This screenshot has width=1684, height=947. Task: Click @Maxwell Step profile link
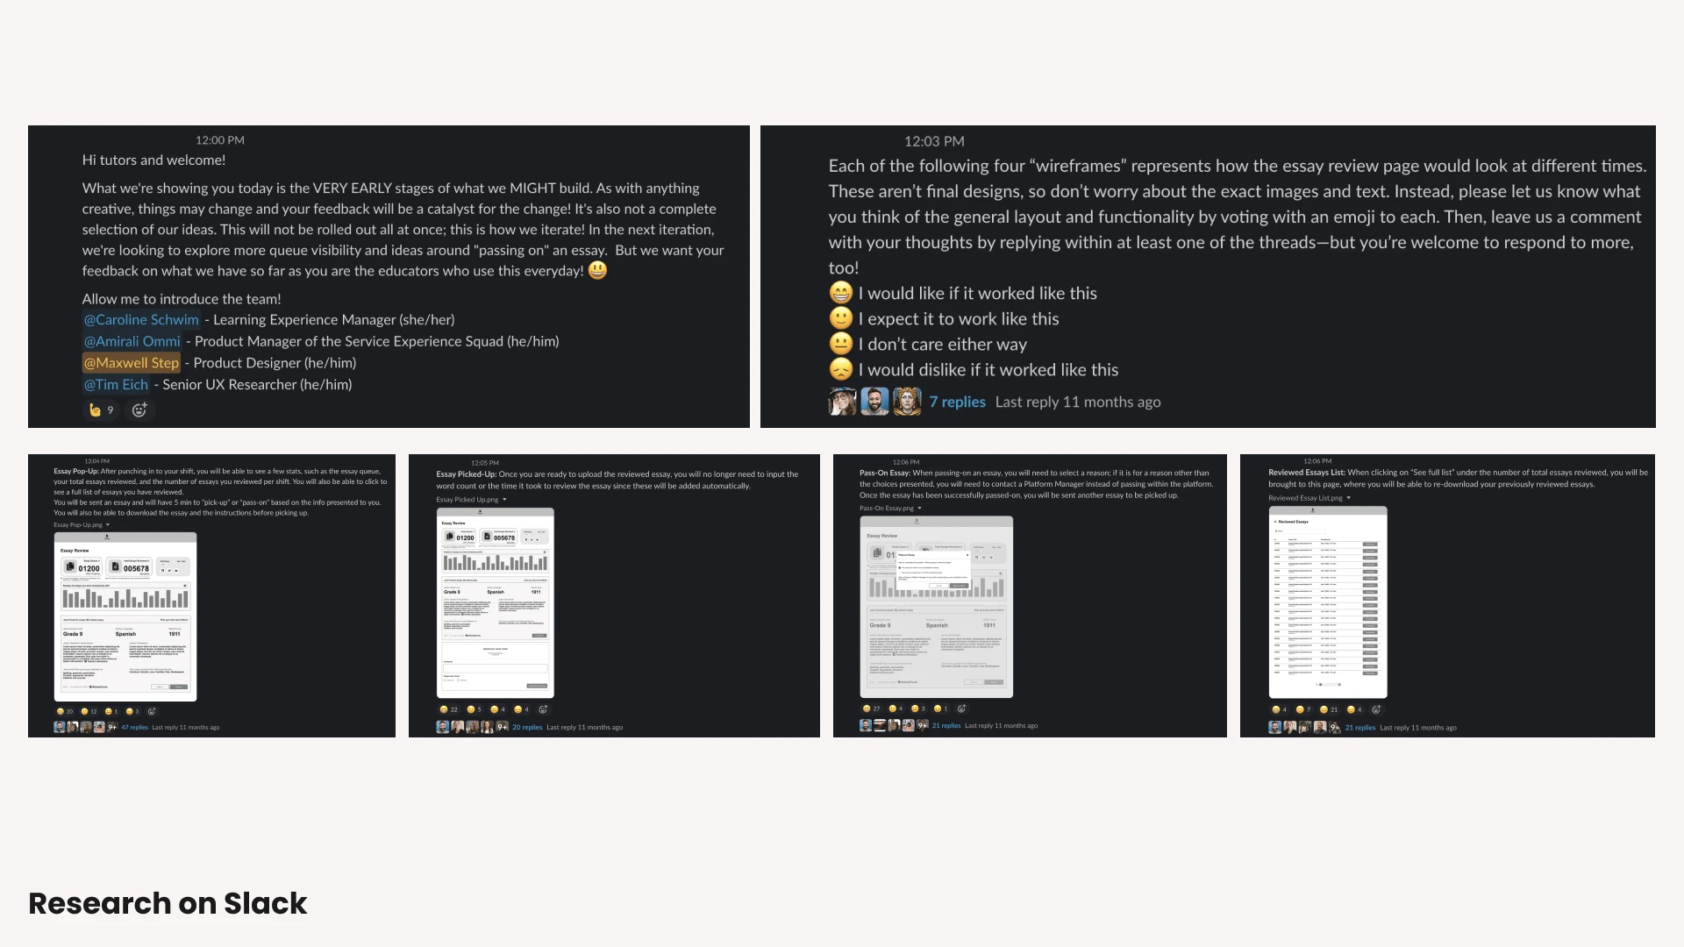point(130,362)
